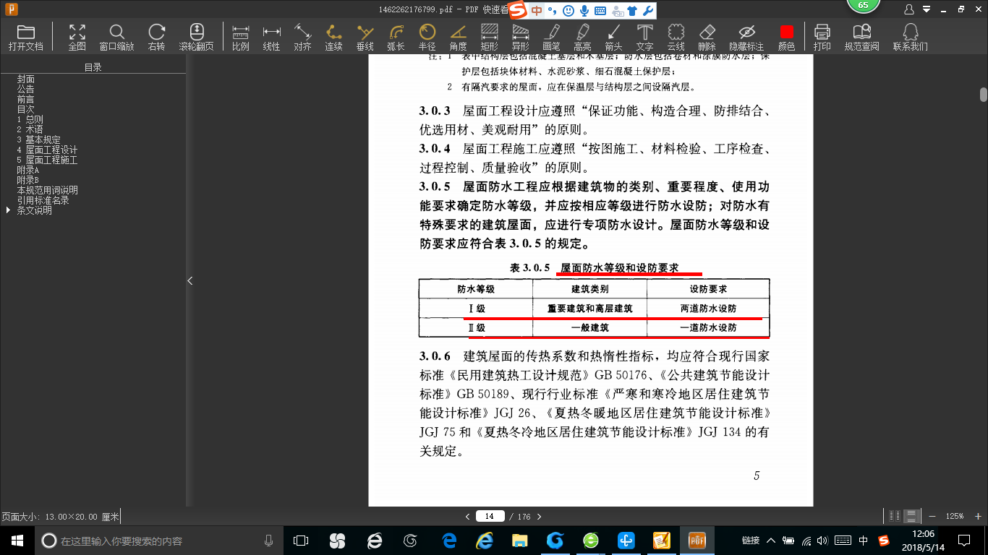Select the 云线 cloud line tool
The width and height of the screenshot is (988, 555).
(676, 37)
